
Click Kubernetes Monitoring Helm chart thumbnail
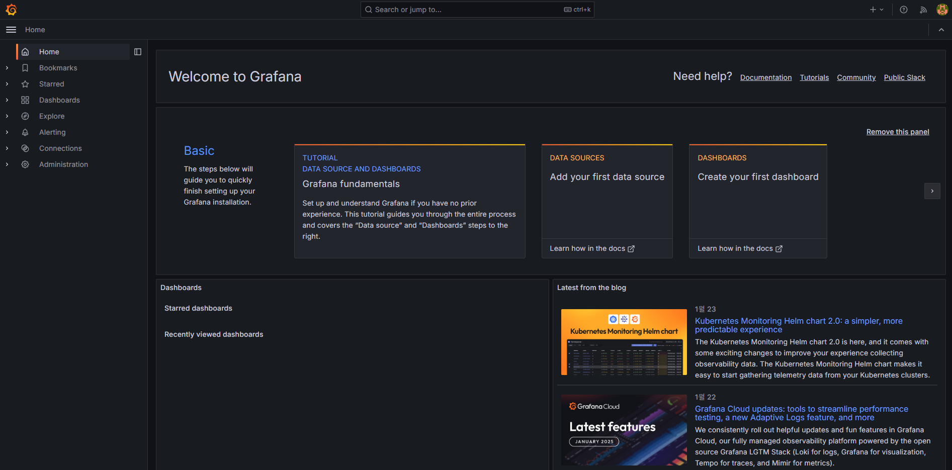624,342
